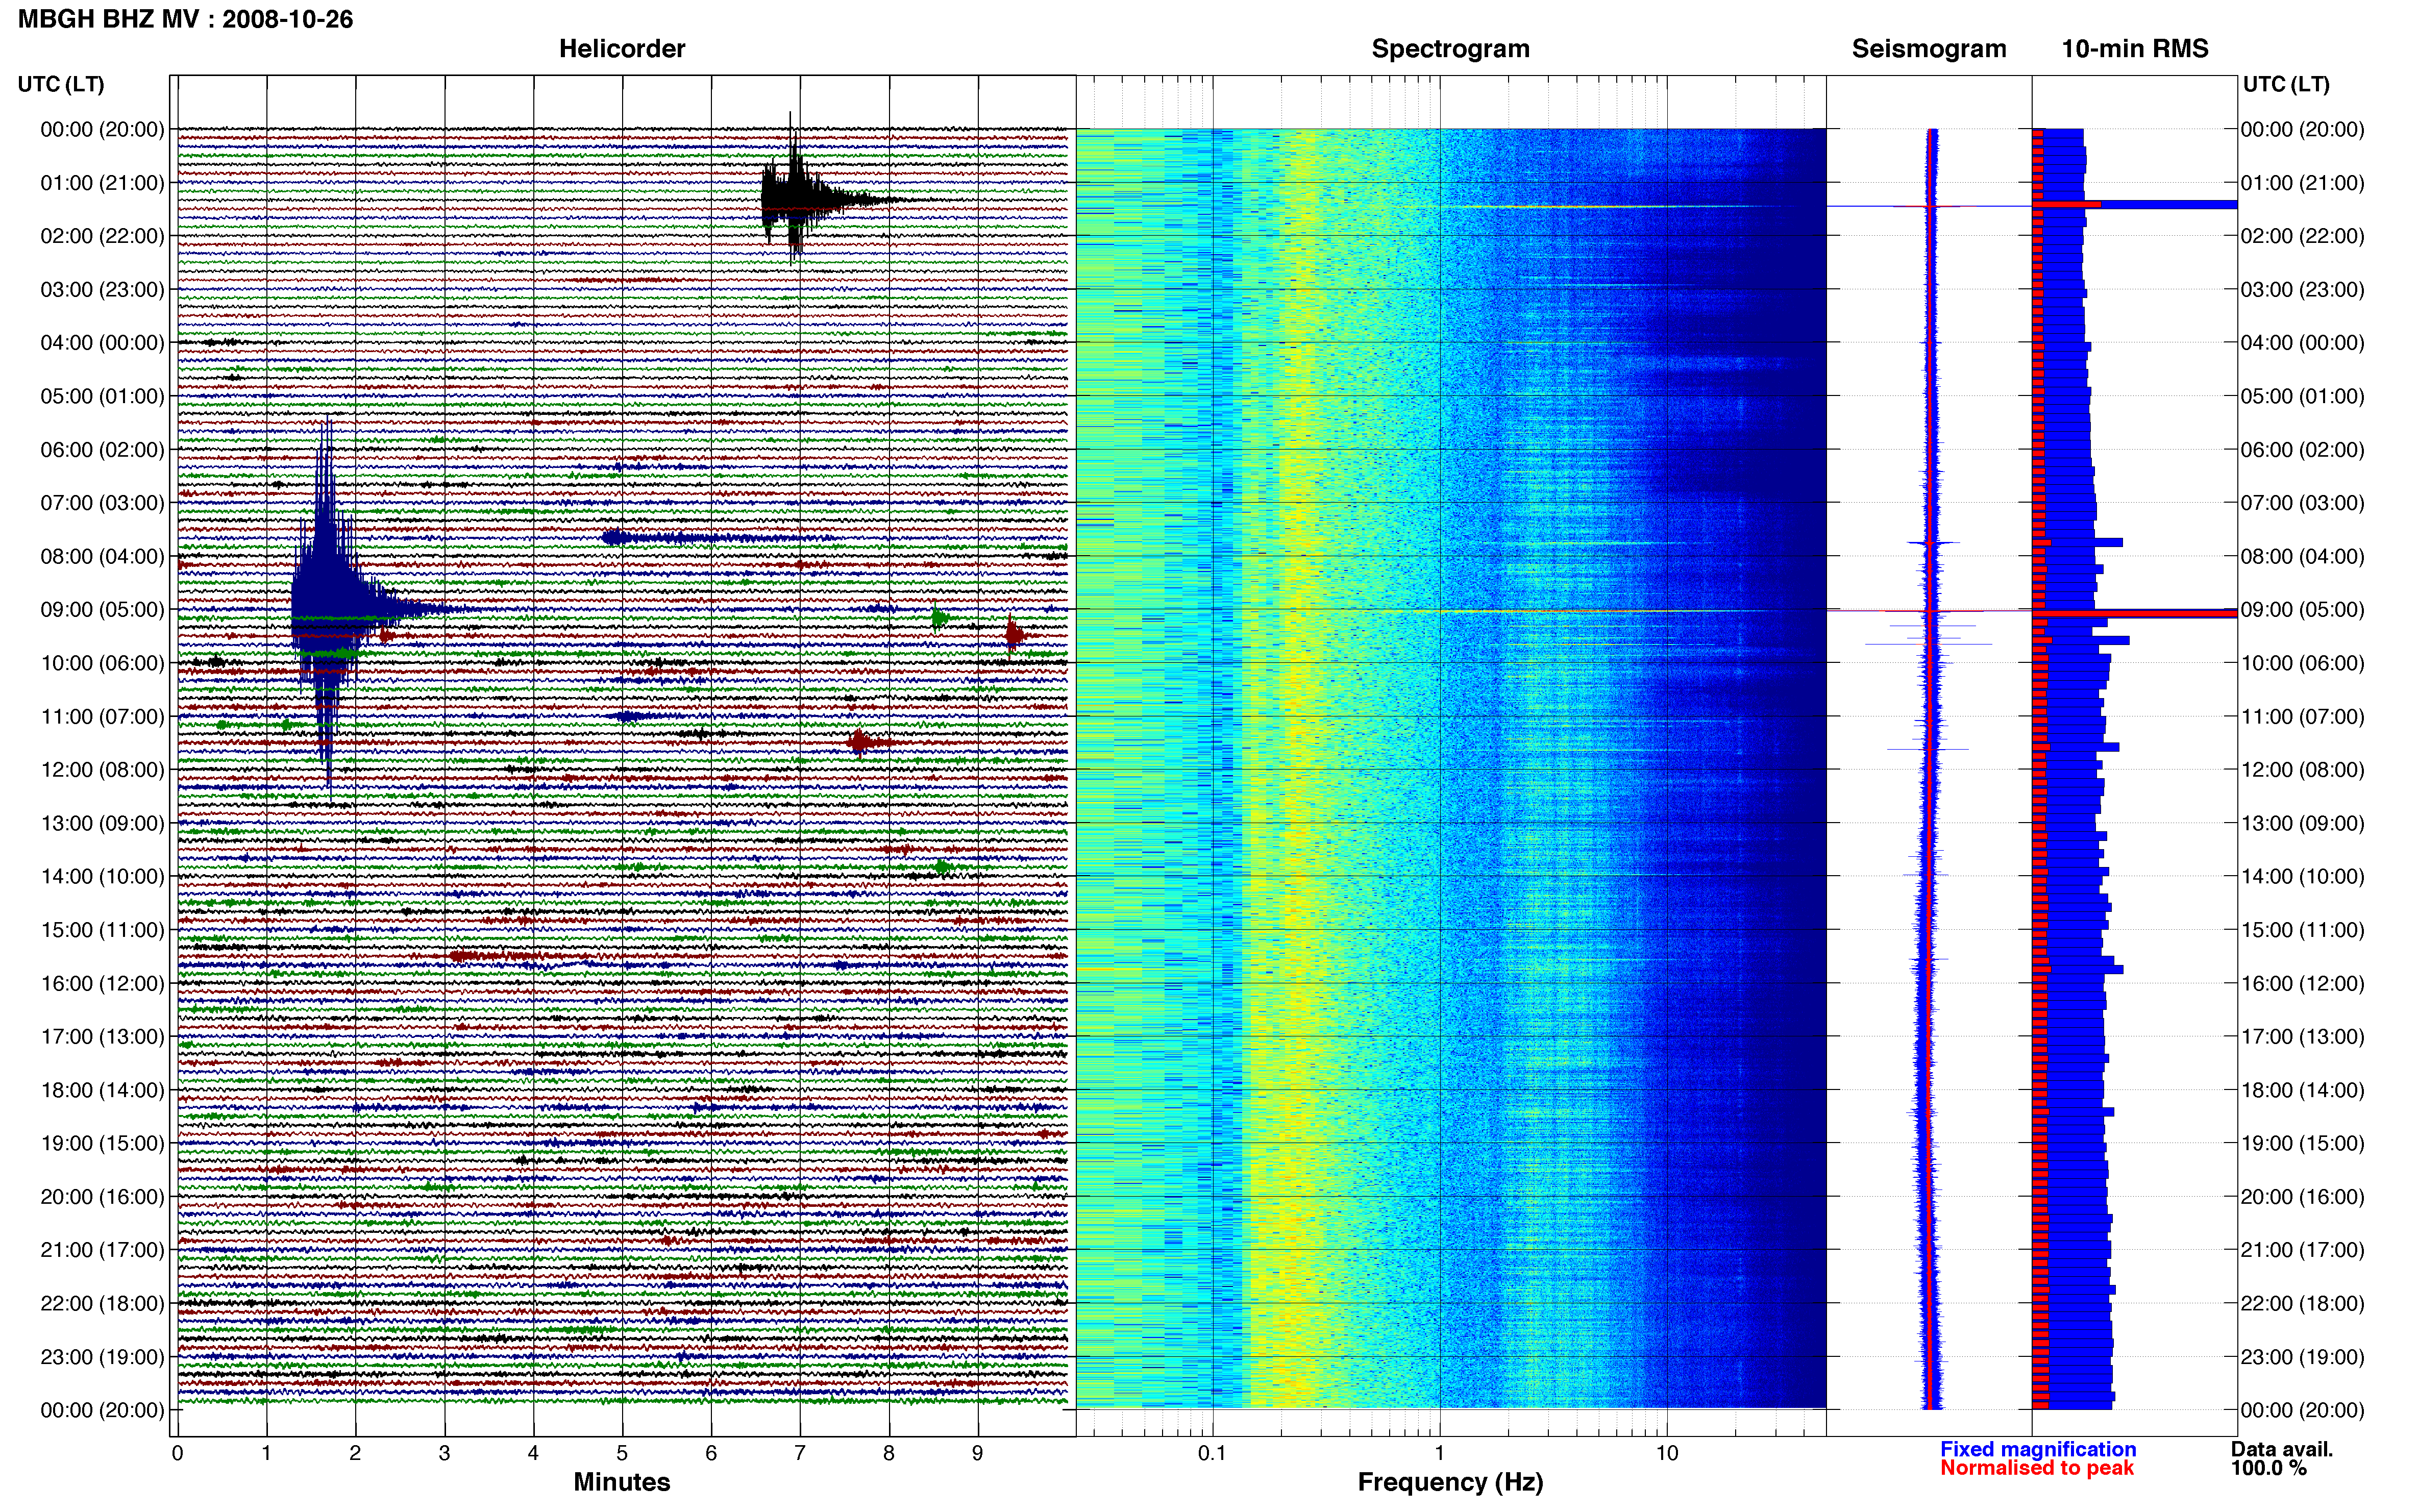2419x1512 pixels.
Task: Click Helicorder-side time label '23:00 (19:00)'
Action: coord(102,1357)
